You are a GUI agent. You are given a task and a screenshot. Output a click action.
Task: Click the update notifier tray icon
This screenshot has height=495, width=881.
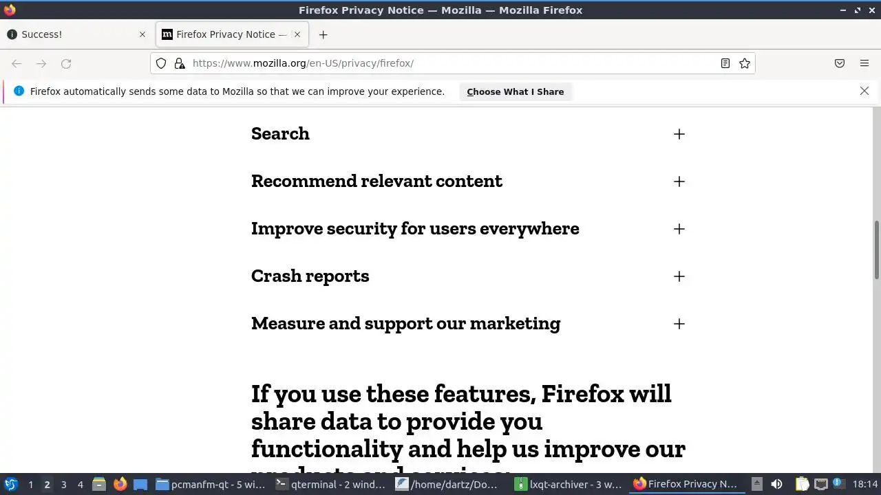[x=838, y=483]
